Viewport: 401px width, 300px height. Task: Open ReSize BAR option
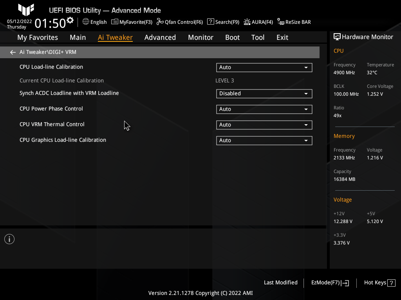[294, 22]
